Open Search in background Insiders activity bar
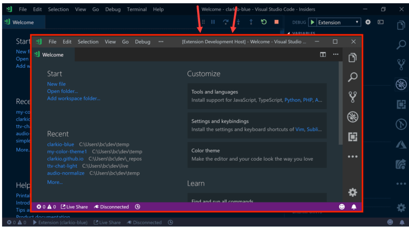409x230 pixels. (401, 44)
